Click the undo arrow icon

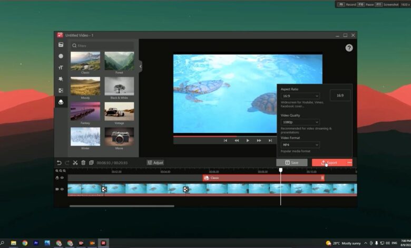59,163
